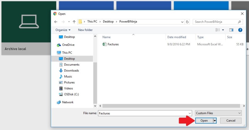This screenshot has height=130, width=249.
Task: Select 'Desktop' in the address breadcrumb
Action: pos(108,22)
